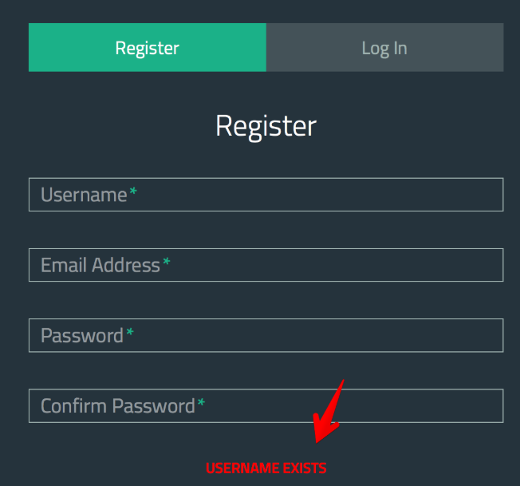Click the 'Register' text in the green tab

148,48
